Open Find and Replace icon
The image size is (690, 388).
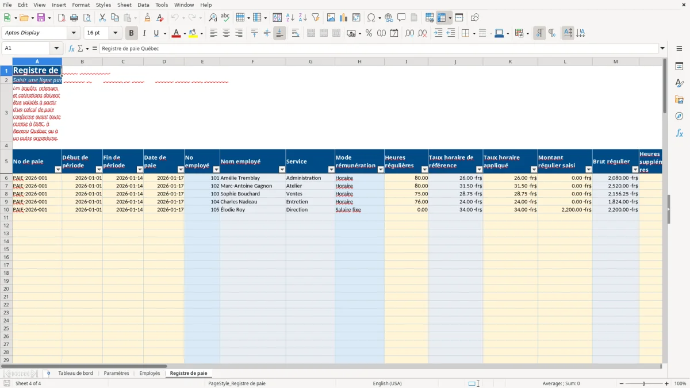coord(213,18)
